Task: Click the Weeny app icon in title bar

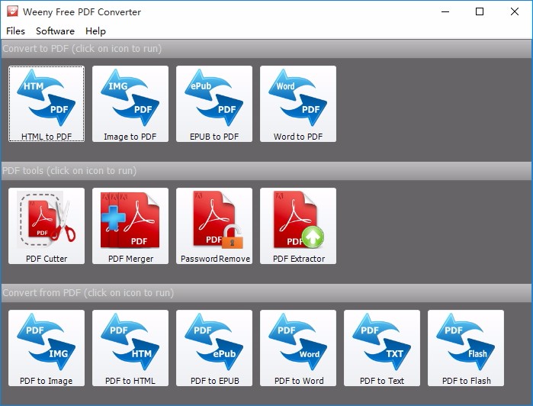Action: coord(12,11)
